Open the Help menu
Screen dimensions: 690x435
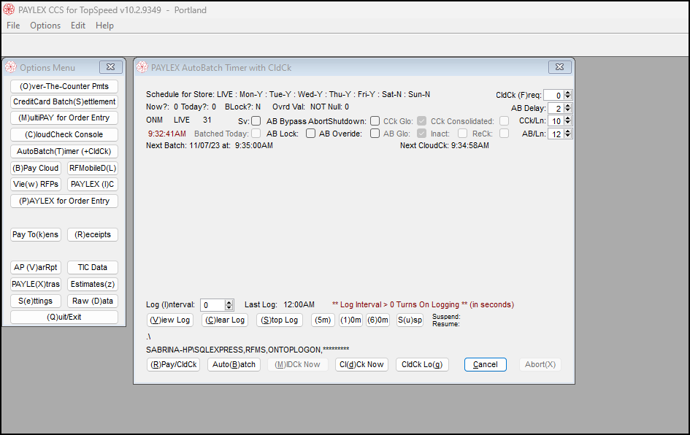coord(104,26)
